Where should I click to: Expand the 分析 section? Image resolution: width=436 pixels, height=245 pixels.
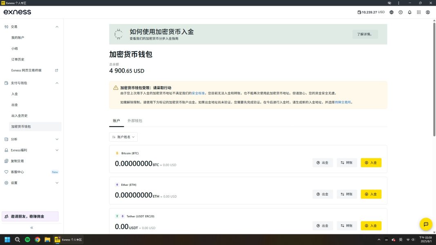pos(57,139)
